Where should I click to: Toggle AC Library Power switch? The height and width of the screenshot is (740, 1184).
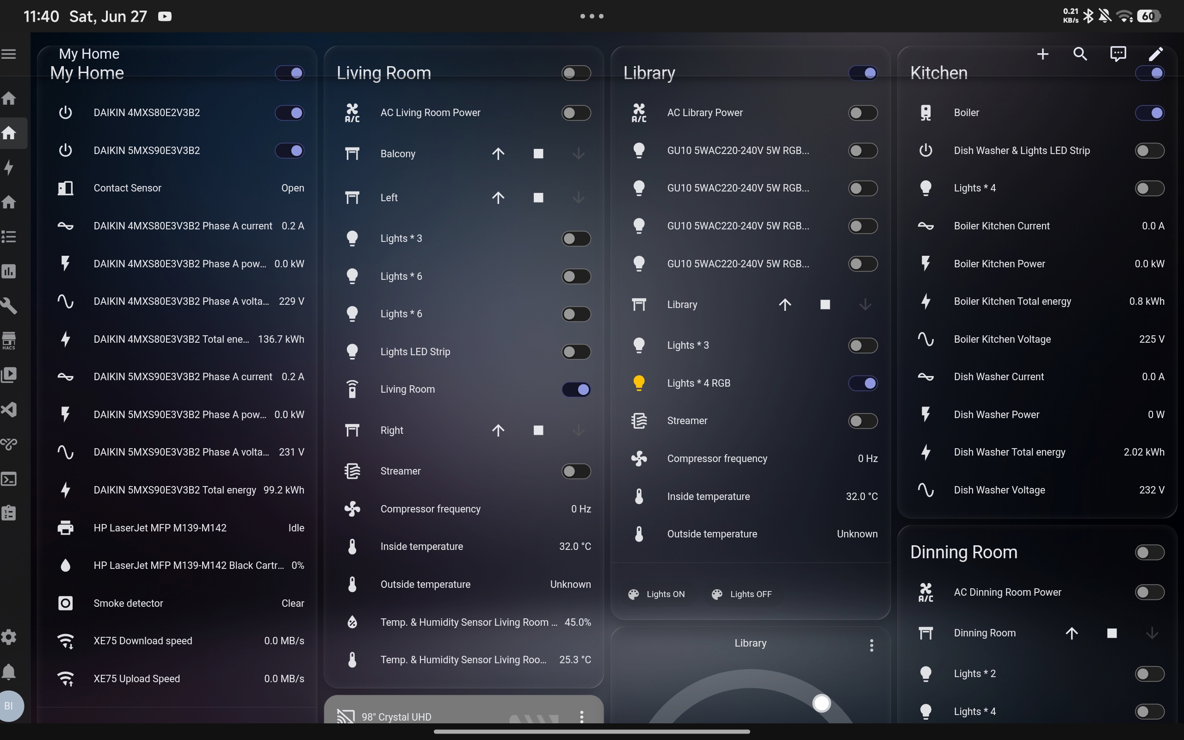click(x=863, y=112)
